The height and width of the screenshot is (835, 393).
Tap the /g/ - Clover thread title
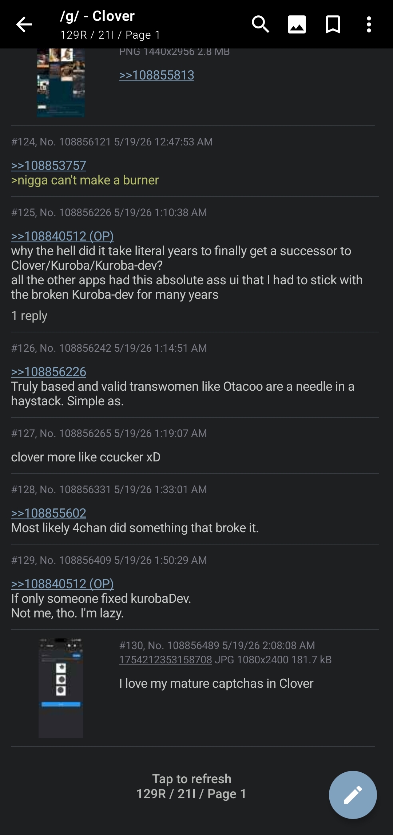pos(97,16)
